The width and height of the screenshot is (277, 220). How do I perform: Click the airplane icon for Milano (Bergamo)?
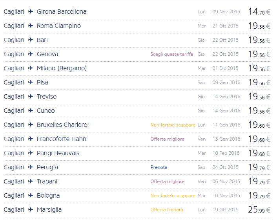point(31,68)
